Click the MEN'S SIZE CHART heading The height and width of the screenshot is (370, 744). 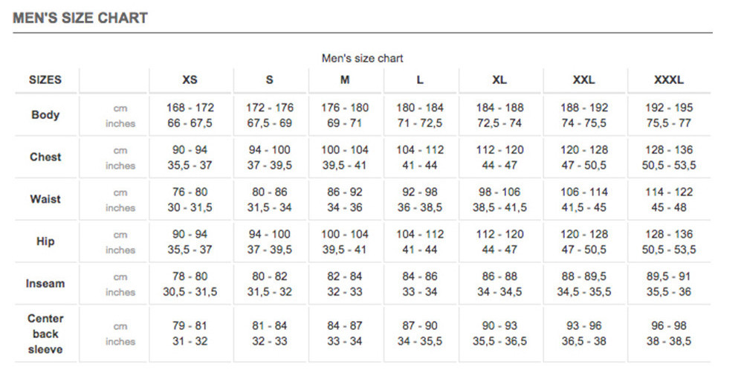coord(80,18)
